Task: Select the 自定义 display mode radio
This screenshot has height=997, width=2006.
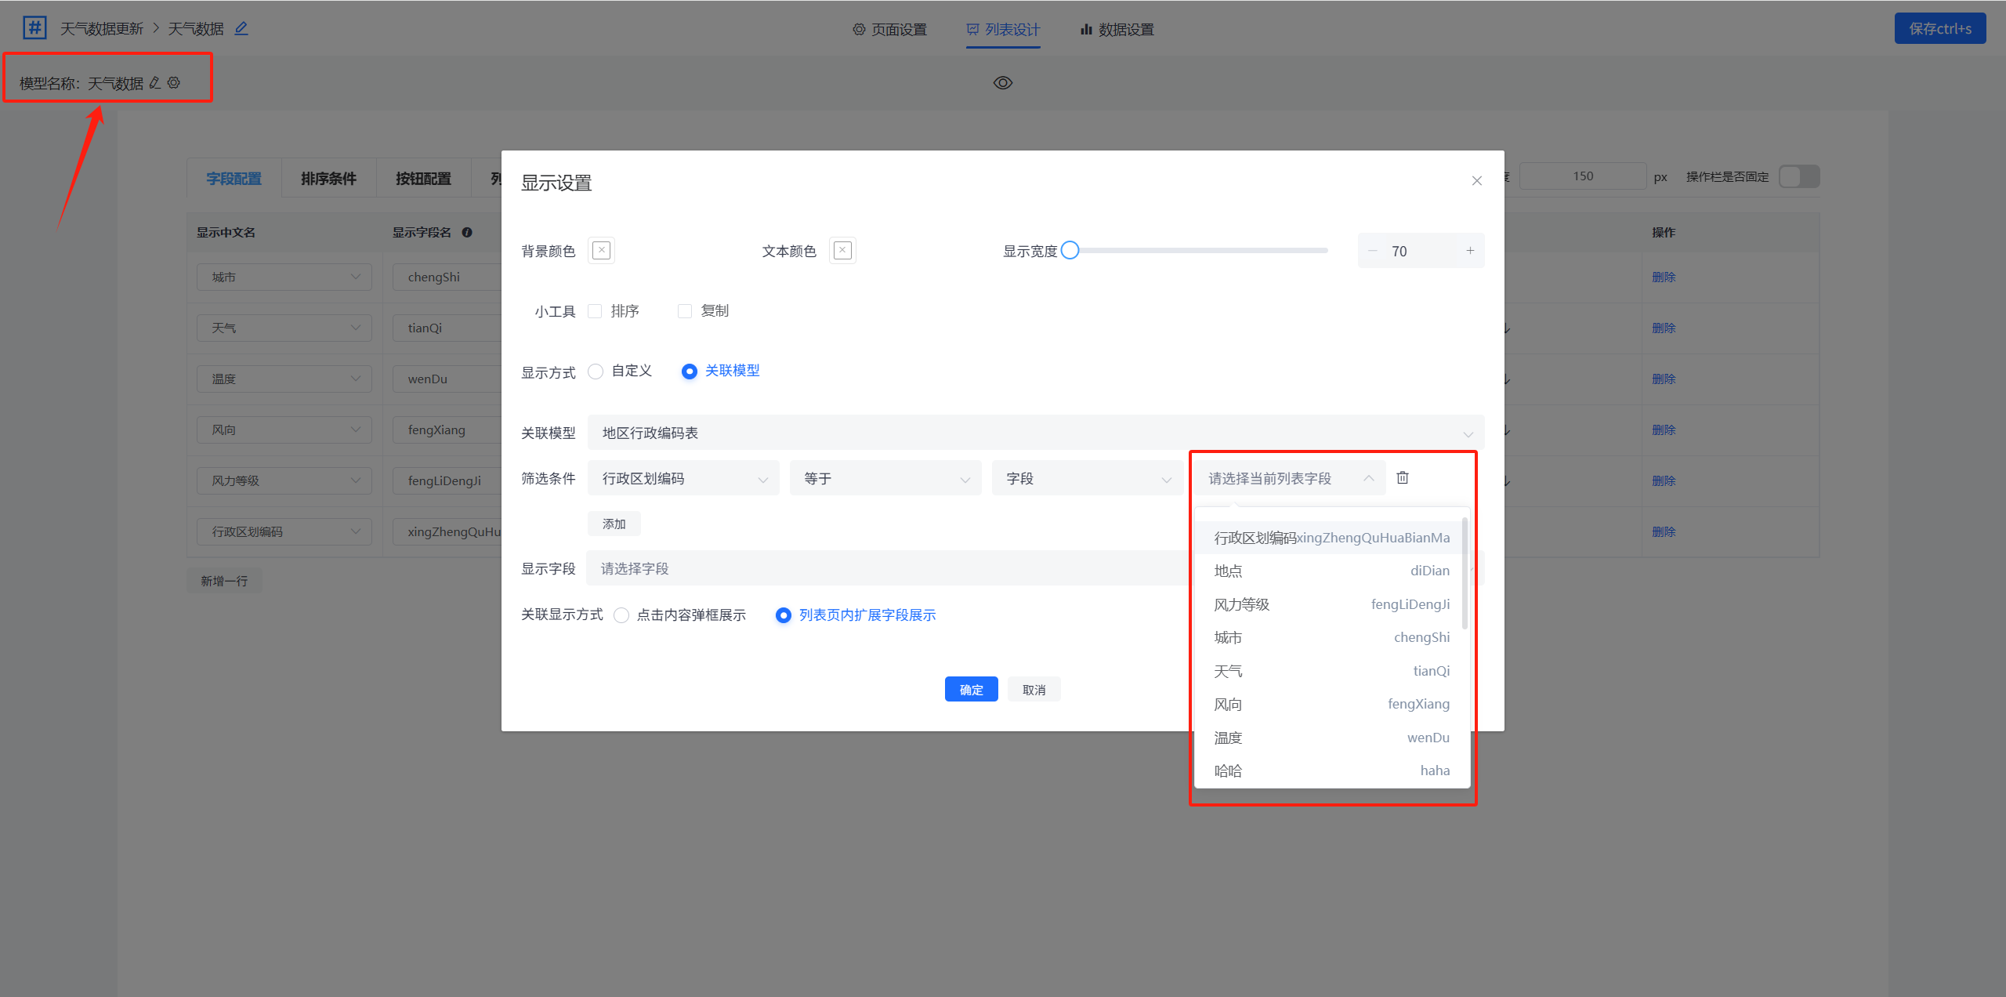Action: 596,371
